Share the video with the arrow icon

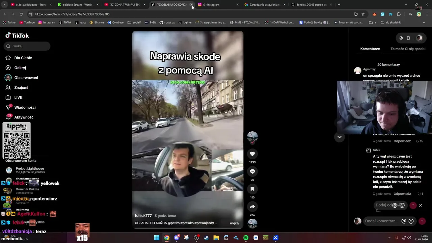252,207
